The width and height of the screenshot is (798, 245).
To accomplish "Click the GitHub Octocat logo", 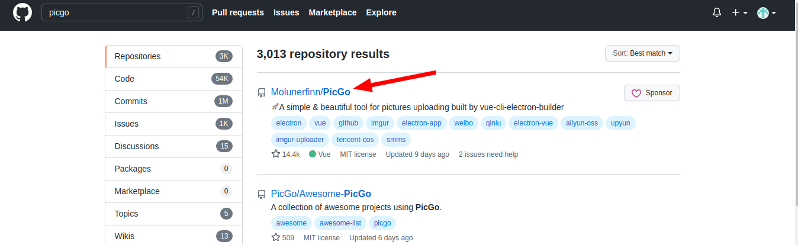I will (22, 12).
